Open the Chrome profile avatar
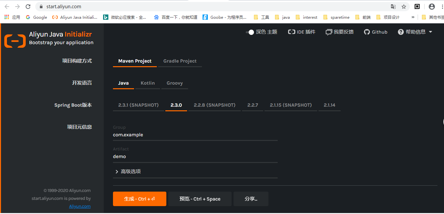Image resolution: width=444 pixels, height=214 pixels. pos(432,6)
